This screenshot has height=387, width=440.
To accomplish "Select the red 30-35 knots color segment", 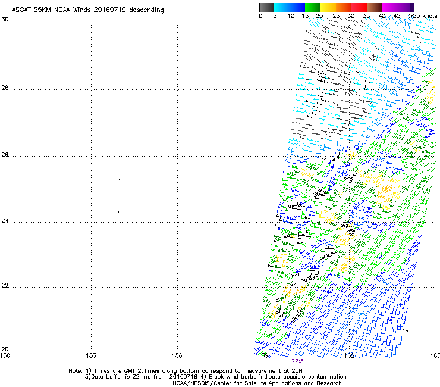I will pos(359,7).
